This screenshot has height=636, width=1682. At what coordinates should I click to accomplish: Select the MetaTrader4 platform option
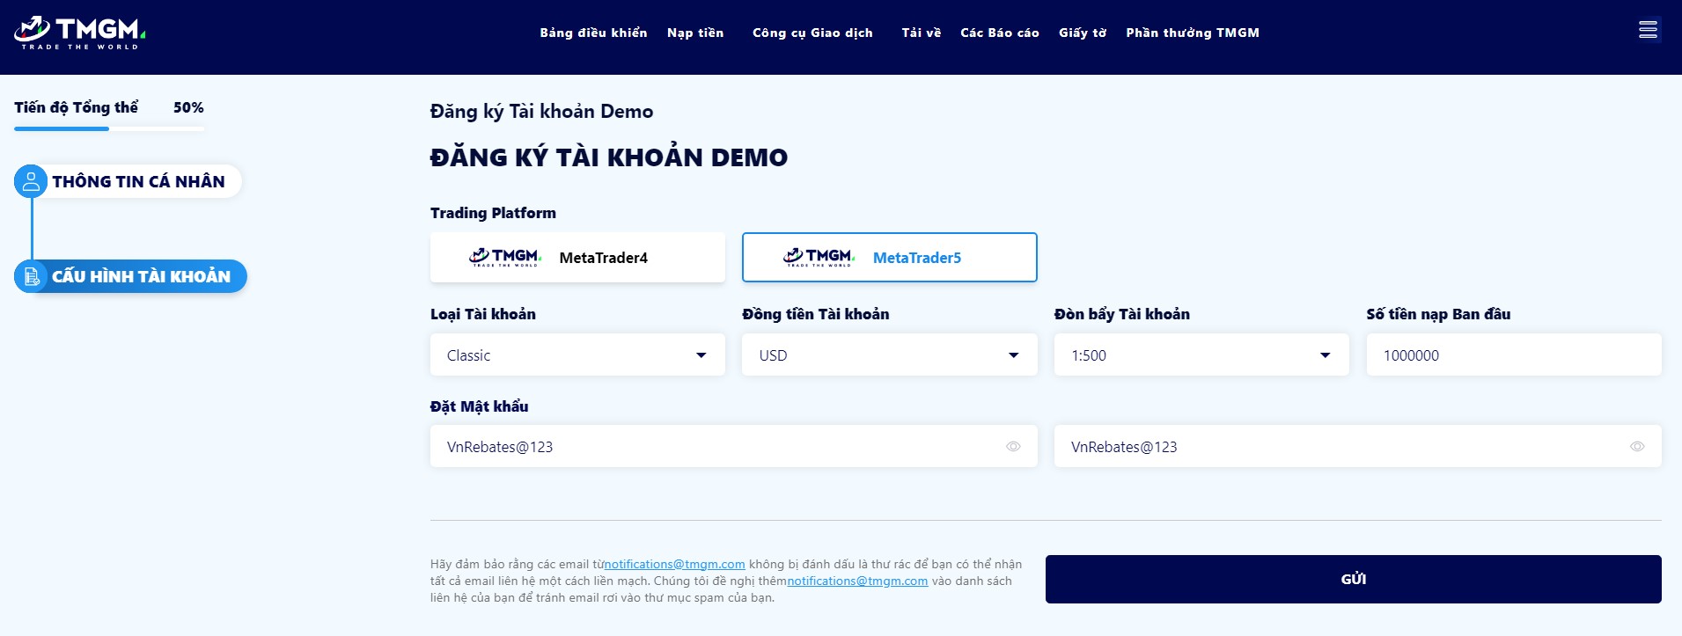pyautogui.click(x=577, y=258)
